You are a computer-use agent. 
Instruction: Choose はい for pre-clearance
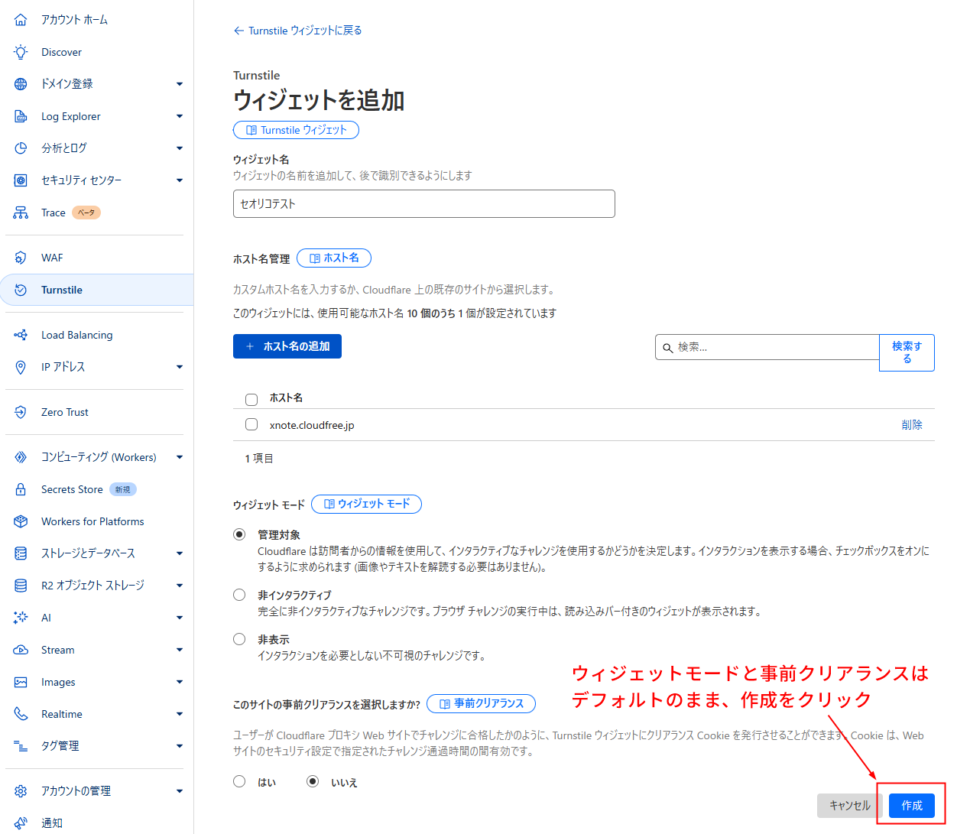[x=239, y=781]
